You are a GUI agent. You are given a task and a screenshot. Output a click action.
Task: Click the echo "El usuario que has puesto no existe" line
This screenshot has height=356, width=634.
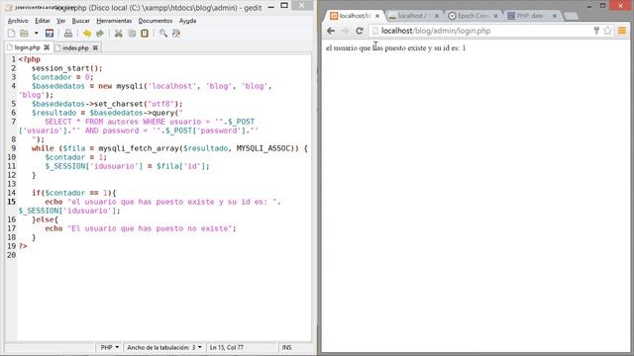click(x=141, y=228)
